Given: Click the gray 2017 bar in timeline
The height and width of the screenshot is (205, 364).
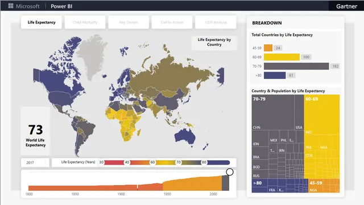Looking at the screenshot, I should 225,183.
